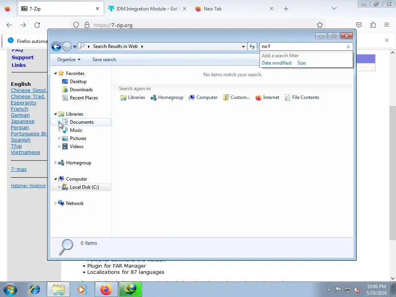The height and width of the screenshot is (297, 396).
Task: Select the Documents library
Action: 82,122
